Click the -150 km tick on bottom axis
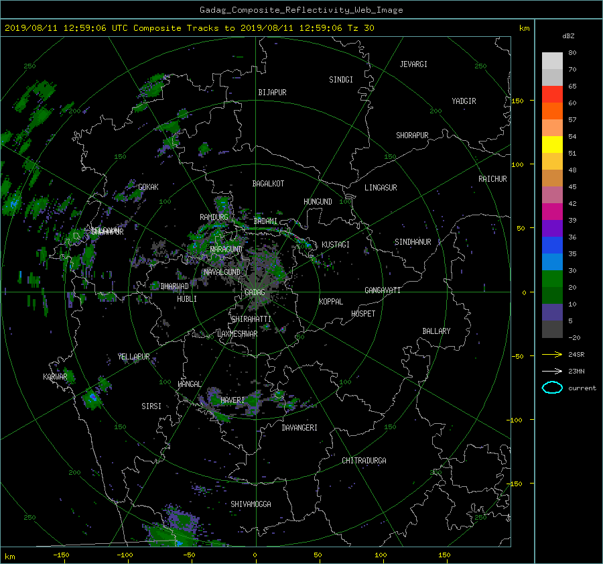The height and width of the screenshot is (564, 603). point(61,555)
